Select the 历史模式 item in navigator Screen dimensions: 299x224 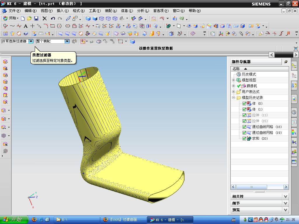pyautogui.click(x=249, y=74)
